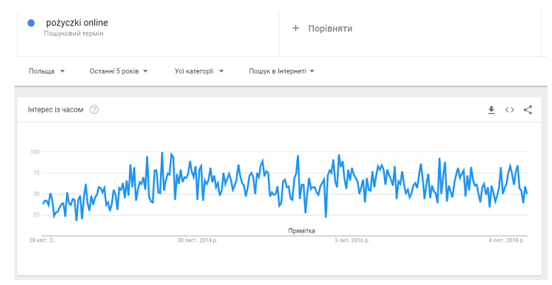Click the share chart icon
The width and height of the screenshot is (552, 285).
pyautogui.click(x=528, y=110)
